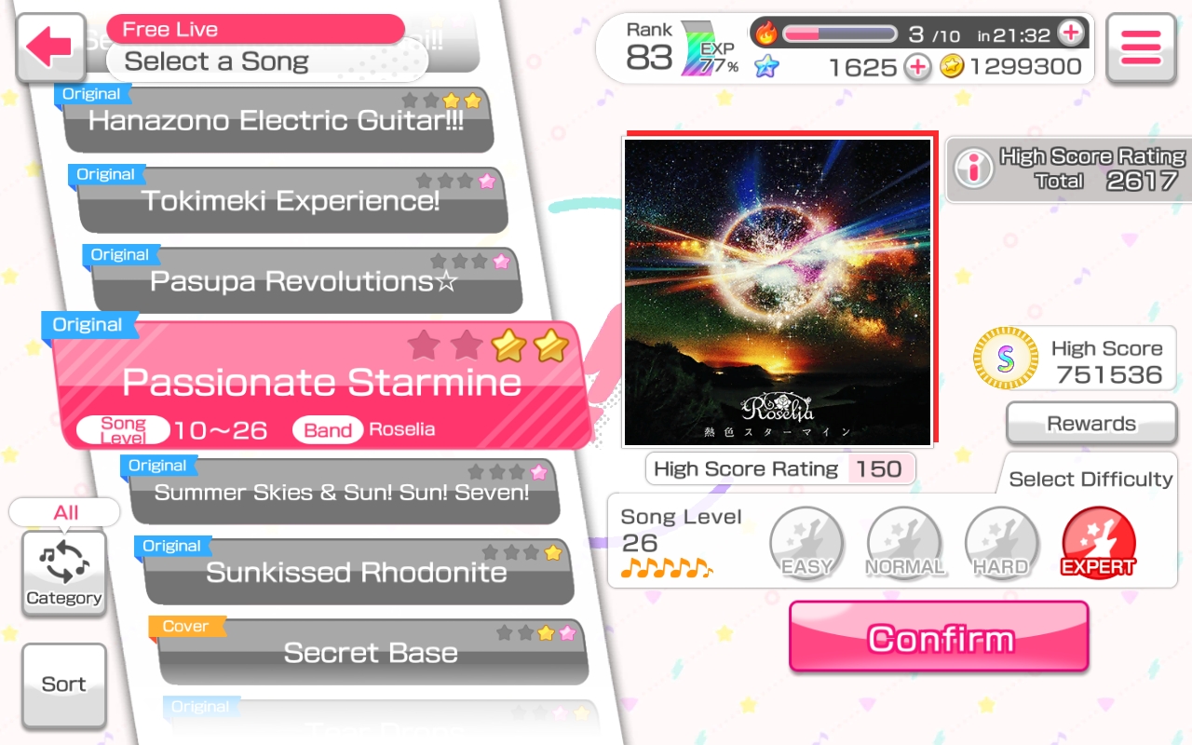The image size is (1192, 745).
Task: Open the Category filter
Action: tap(64, 572)
